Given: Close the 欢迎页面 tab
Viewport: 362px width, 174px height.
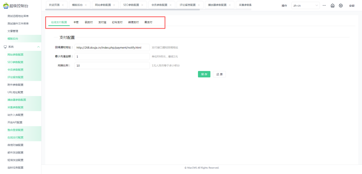Looking at the screenshot, I should click(63, 5).
